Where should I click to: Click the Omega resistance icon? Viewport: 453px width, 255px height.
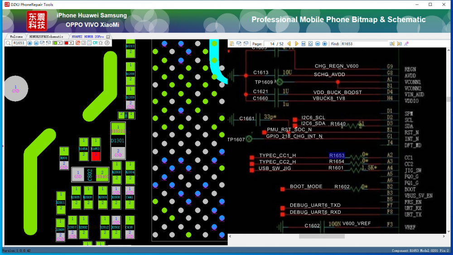[101, 43]
